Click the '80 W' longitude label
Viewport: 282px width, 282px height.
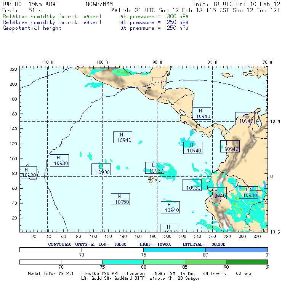[212, 62]
